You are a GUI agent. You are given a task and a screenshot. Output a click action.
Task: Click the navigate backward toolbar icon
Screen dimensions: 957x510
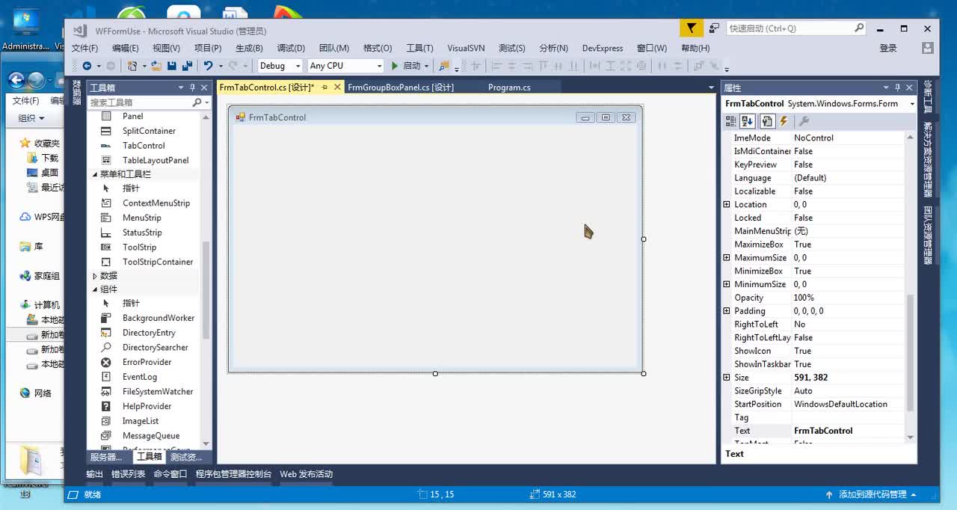(87, 66)
